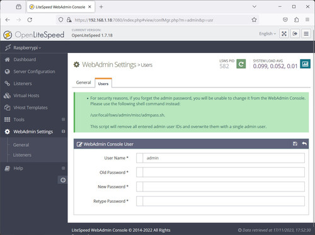This screenshot has height=235, width=315.
Task: Switch to the General tab
Action: [x=83, y=83]
